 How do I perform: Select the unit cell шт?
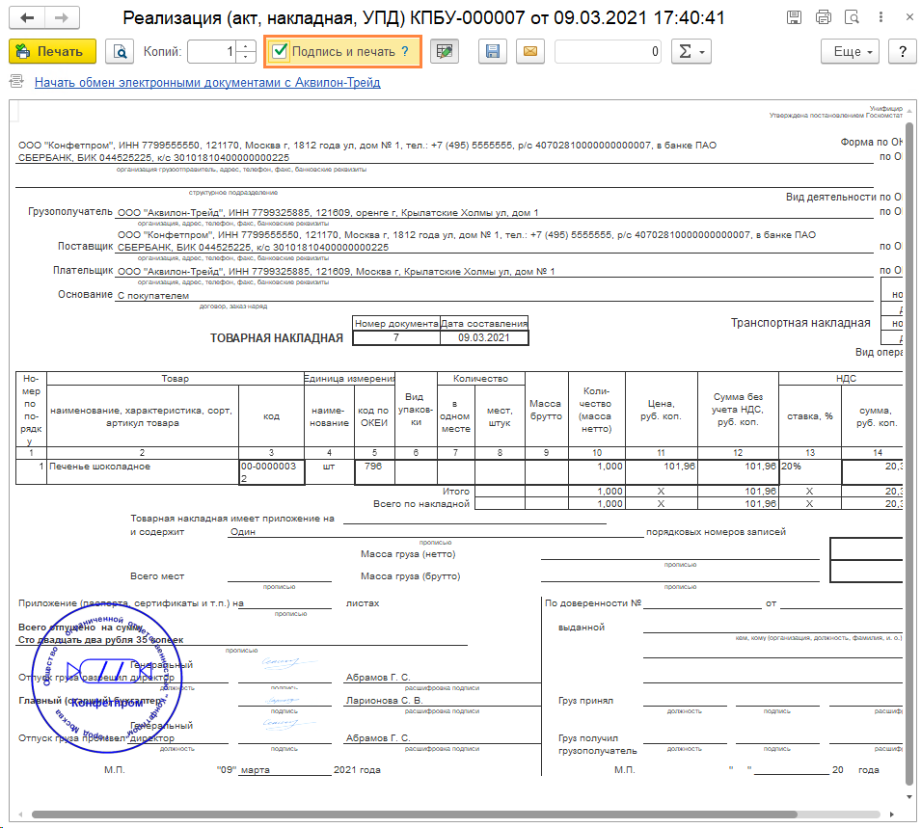pos(329,472)
